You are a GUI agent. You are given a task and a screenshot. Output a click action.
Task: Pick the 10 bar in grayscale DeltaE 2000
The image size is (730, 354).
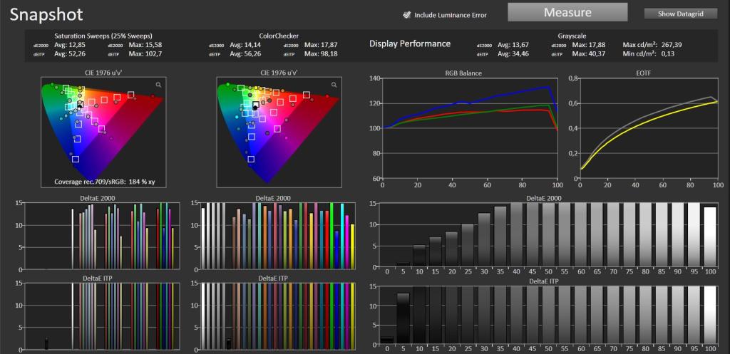pos(419,256)
